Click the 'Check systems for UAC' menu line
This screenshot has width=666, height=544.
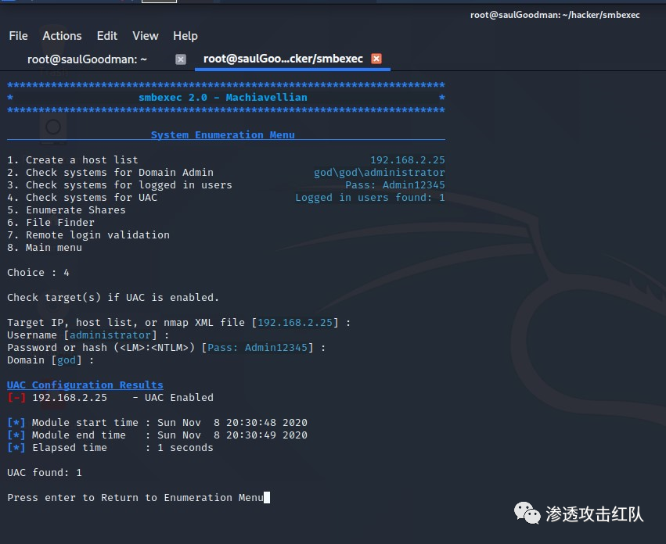click(x=82, y=198)
